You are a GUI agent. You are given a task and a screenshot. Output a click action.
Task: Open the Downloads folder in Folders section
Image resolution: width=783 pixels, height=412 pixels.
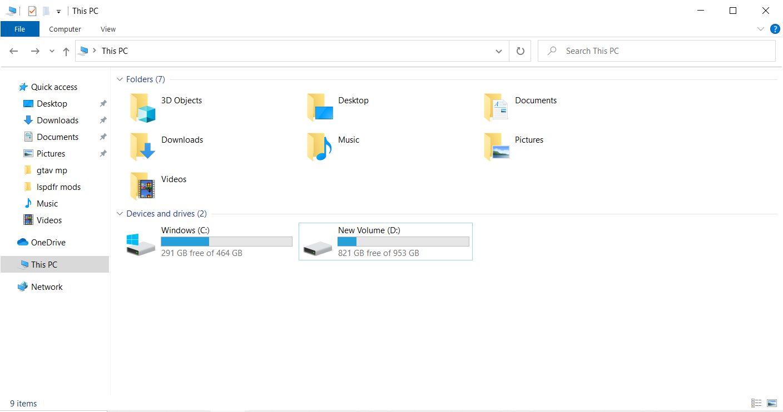142,147
